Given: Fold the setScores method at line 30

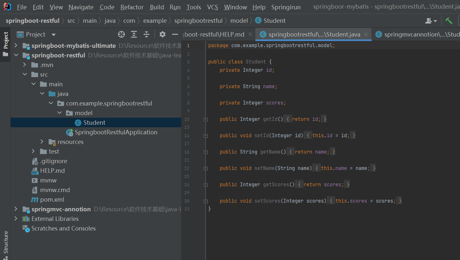Looking at the screenshot, I should pos(206,201).
